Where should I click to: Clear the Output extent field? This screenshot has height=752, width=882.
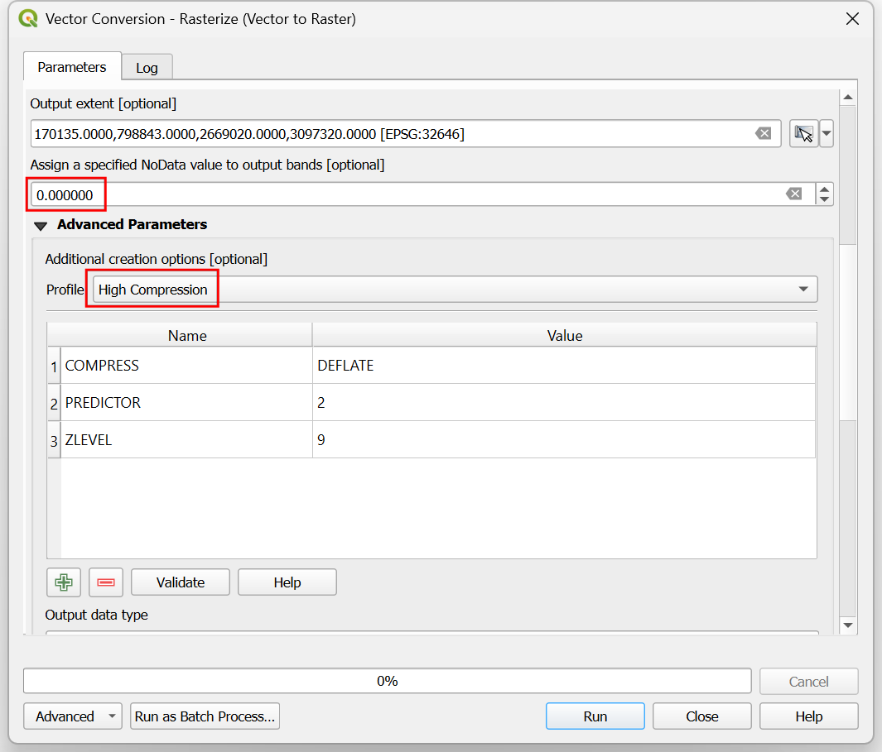(x=763, y=134)
